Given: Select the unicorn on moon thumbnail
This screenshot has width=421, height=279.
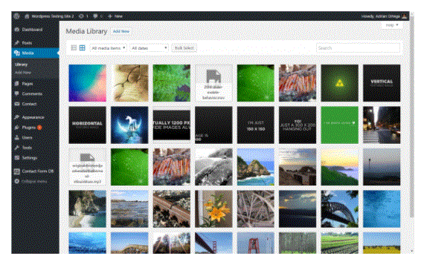Looking at the screenshot, I should [129, 125].
